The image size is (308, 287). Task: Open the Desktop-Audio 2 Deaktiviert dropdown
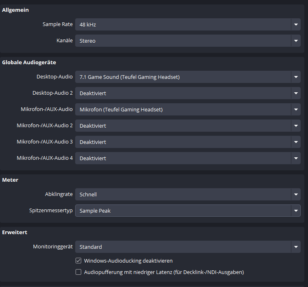click(183, 93)
